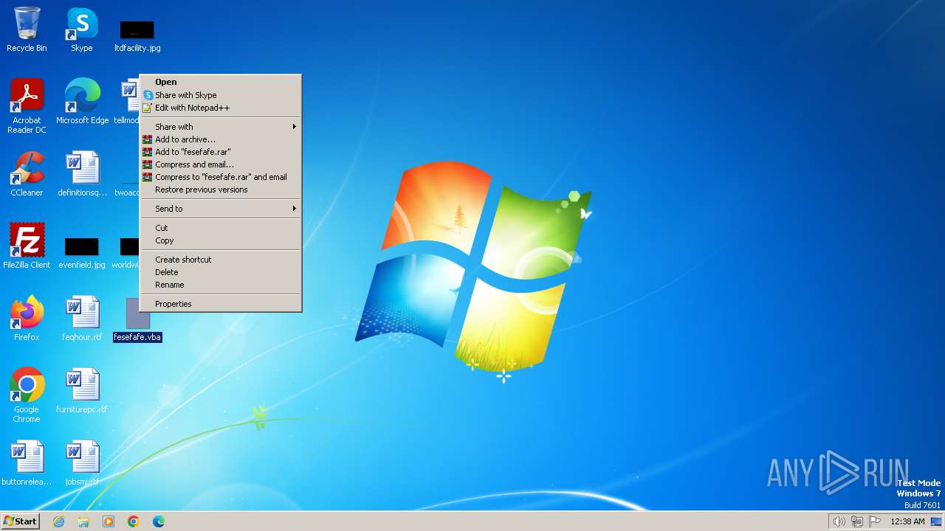Select the FileZilla Client shortcut

27,246
